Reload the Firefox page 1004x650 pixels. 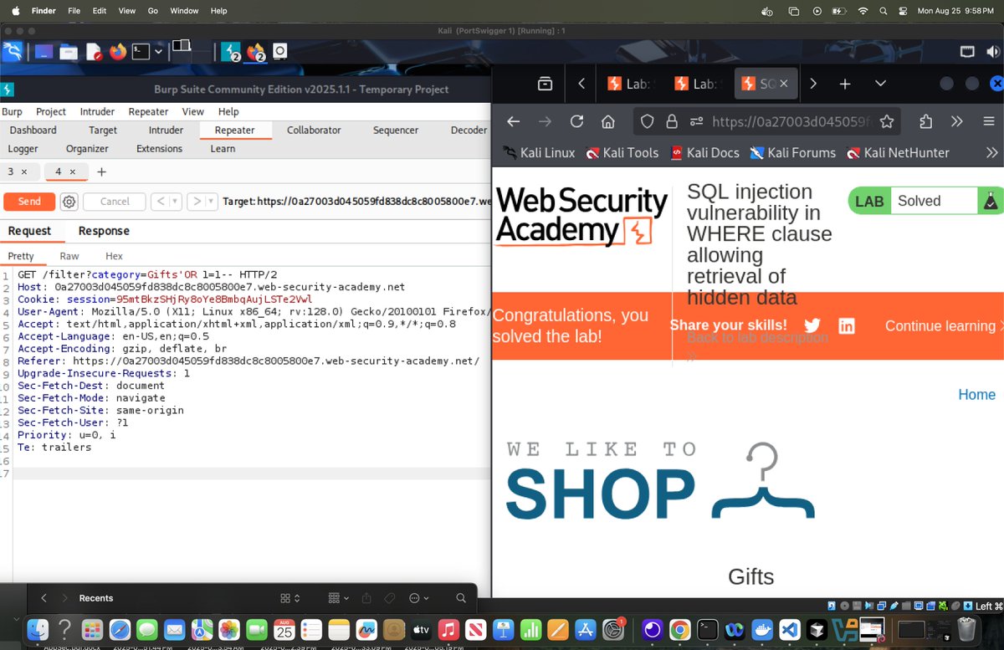(576, 121)
